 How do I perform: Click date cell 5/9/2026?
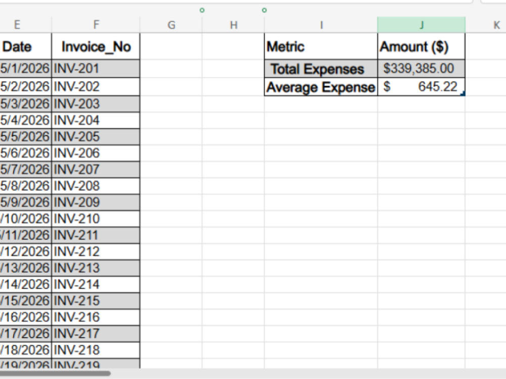click(25, 203)
